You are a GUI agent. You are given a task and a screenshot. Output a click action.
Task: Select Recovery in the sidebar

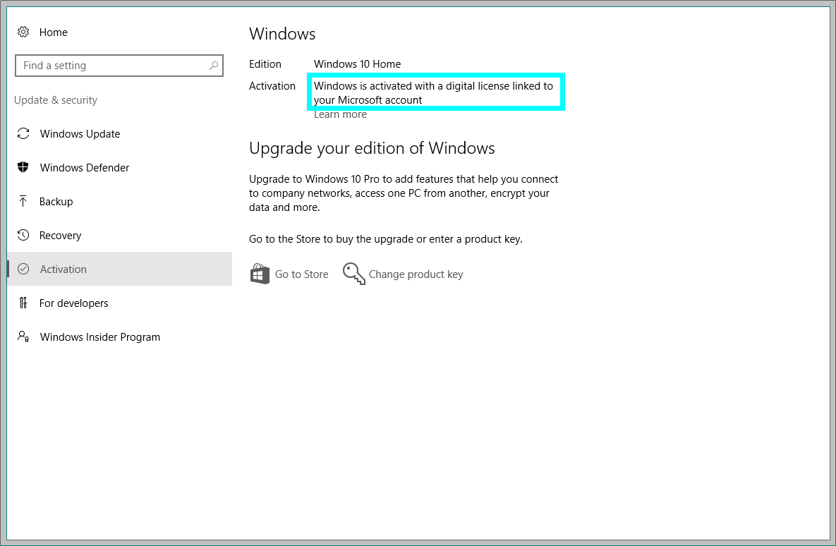tap(120, 235)
